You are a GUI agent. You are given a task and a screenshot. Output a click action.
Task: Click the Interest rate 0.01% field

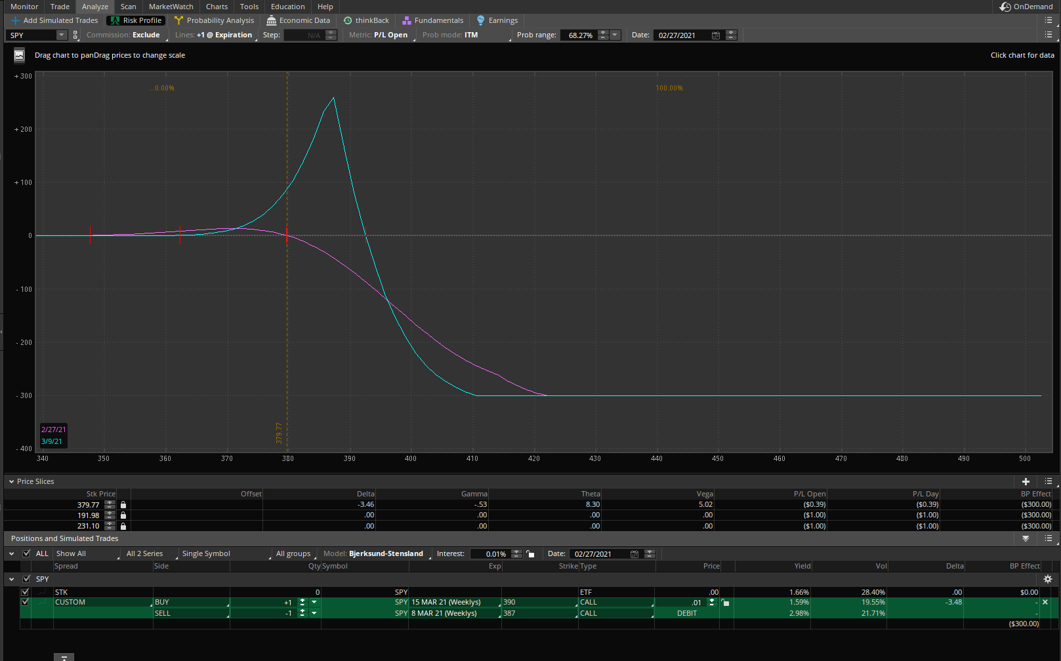[489, 554]
